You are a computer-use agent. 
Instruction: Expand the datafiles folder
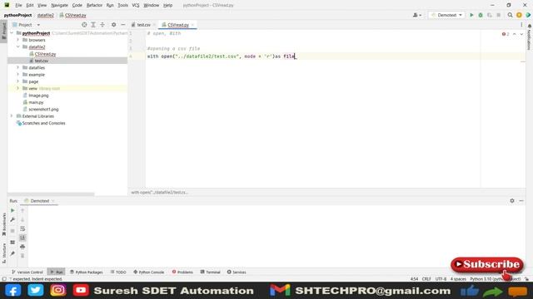[18, 68]
